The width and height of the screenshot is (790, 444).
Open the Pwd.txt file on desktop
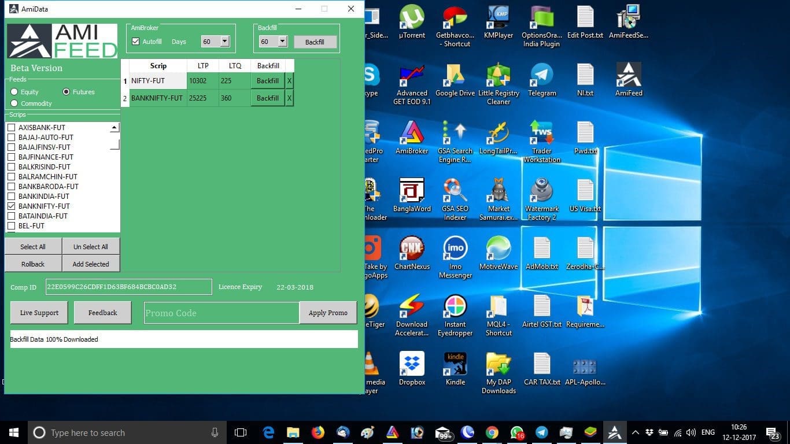[585, 138]
